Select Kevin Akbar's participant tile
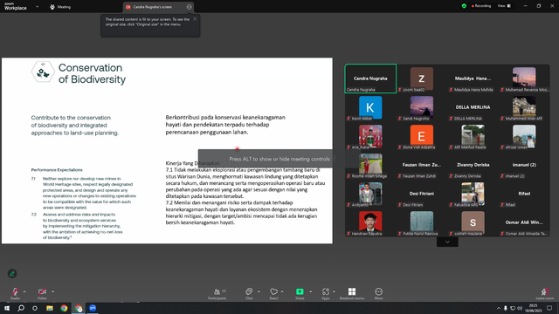 [370, 107]
